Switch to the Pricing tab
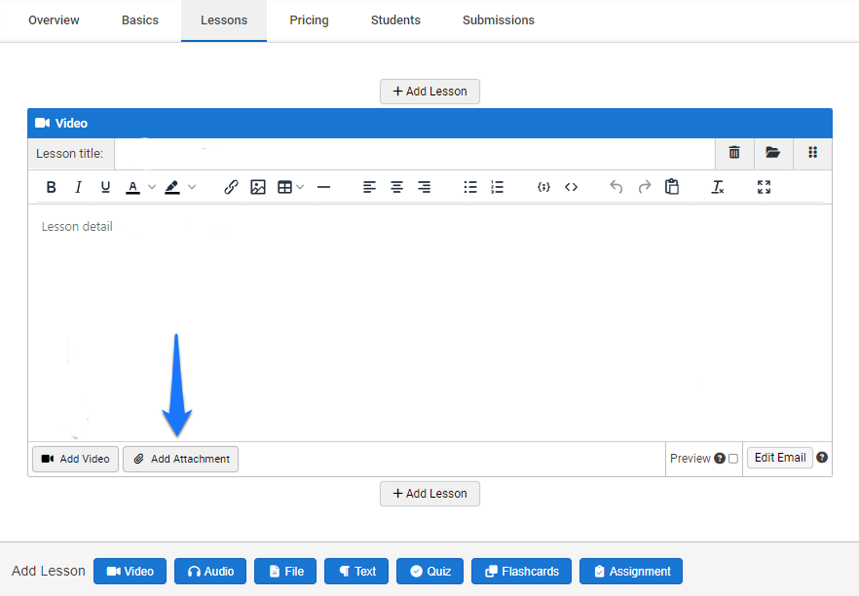The image size is (859, 596). (x=309, y=19)
